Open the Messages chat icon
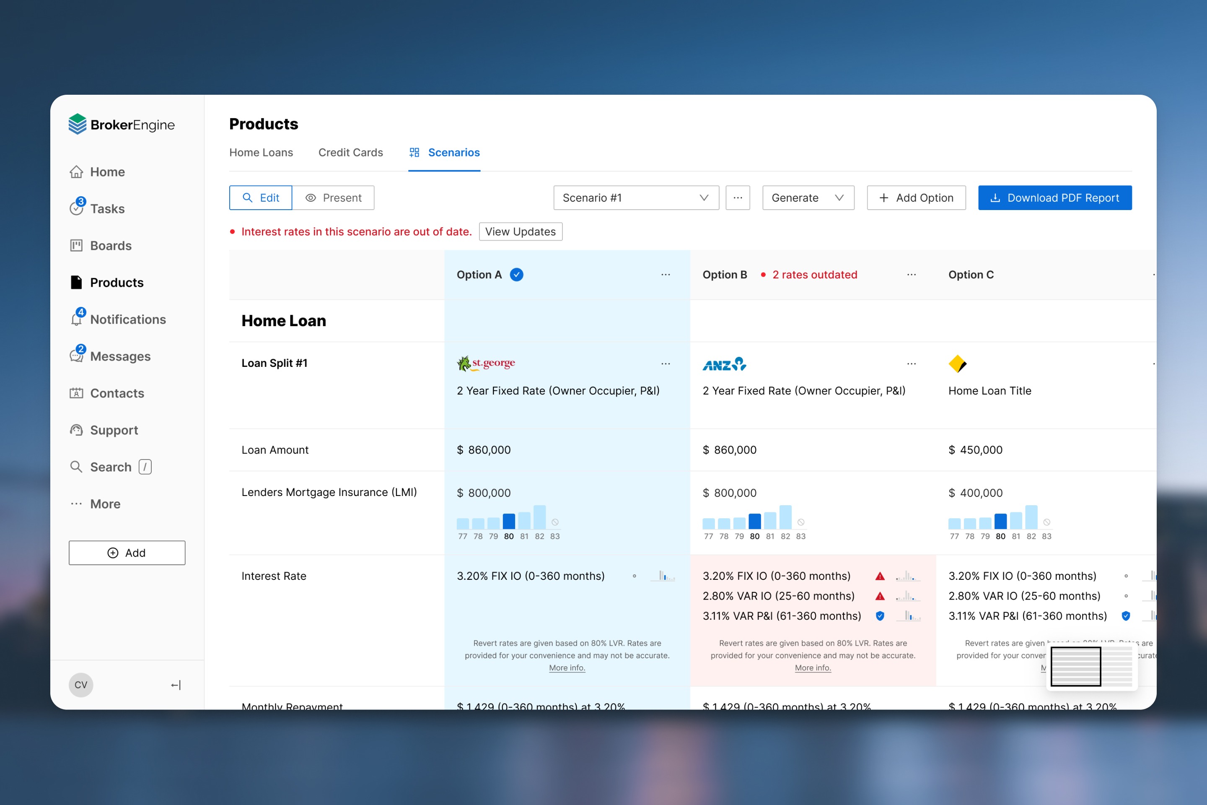This screenshot has height=805, width=1207. [x=76, y=356]
